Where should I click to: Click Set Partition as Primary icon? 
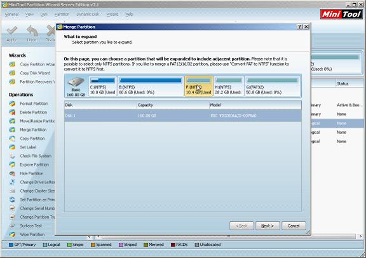(12, 200)
